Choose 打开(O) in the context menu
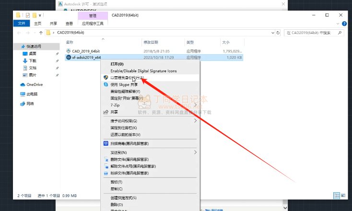Screen dimensions: 352x211 click(151, 64)
